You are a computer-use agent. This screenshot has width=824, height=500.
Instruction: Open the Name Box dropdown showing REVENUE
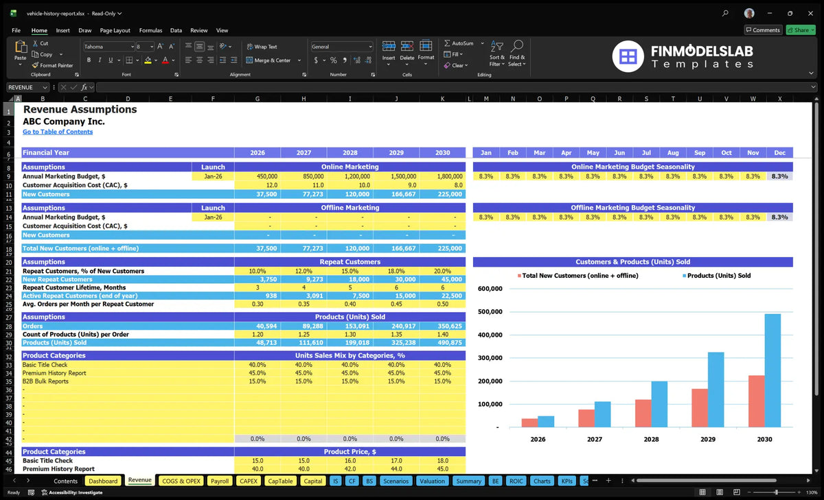(x=45, y=87)
